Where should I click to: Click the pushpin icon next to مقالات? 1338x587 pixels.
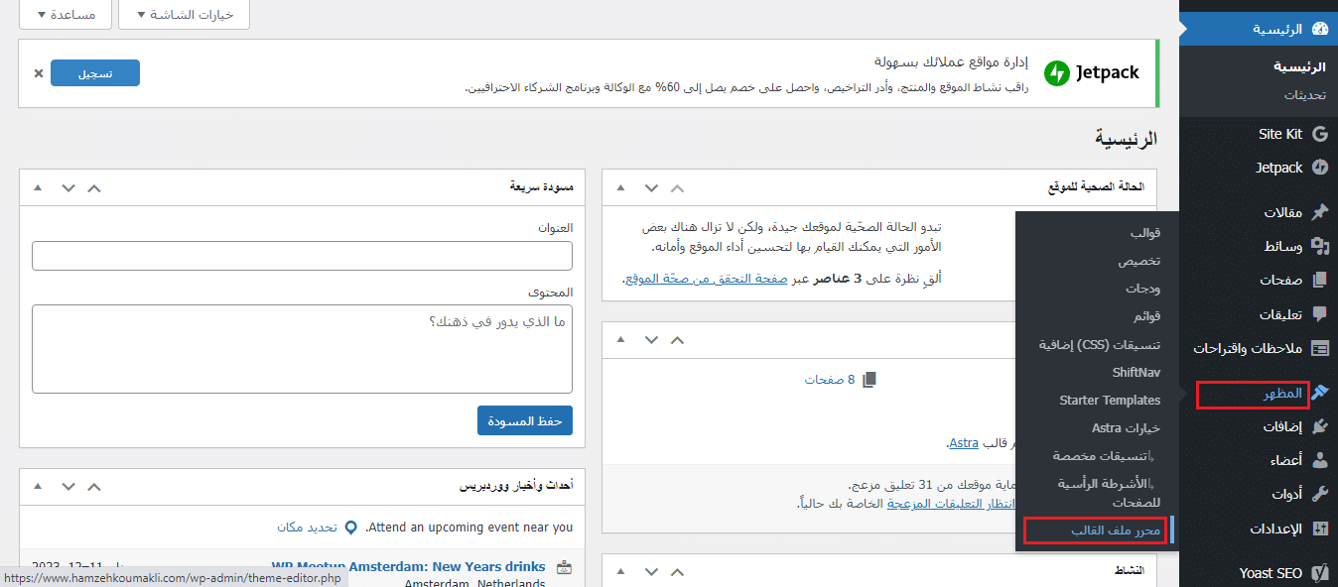pyautogui.click(x=1319, y=212)
